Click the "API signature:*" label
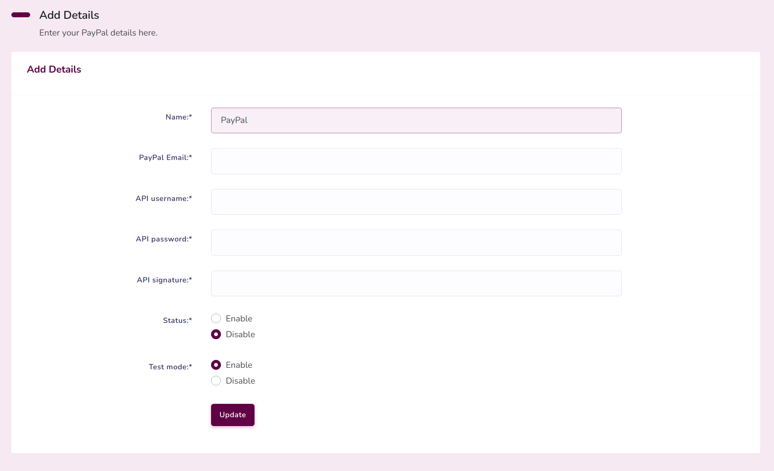 coord(165,280)
